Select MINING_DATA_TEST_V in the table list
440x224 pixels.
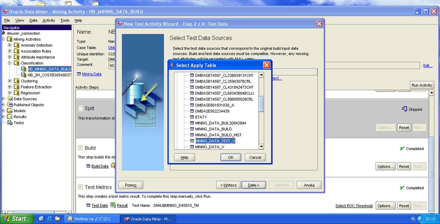click(x=215, y=141)
